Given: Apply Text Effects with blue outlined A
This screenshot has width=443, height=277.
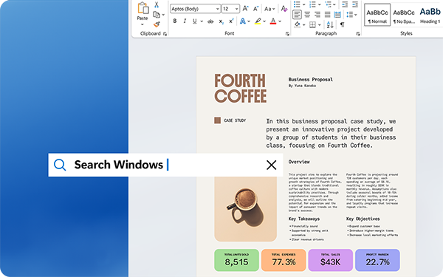Looking at the screenshot, I should pos(242,21).
